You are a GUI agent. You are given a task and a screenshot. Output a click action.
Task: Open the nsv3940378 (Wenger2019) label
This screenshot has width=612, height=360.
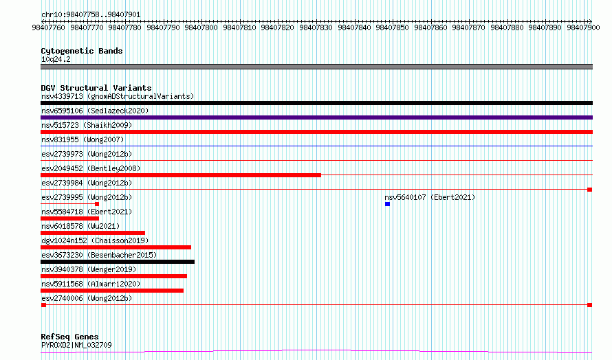click(89, 269)
